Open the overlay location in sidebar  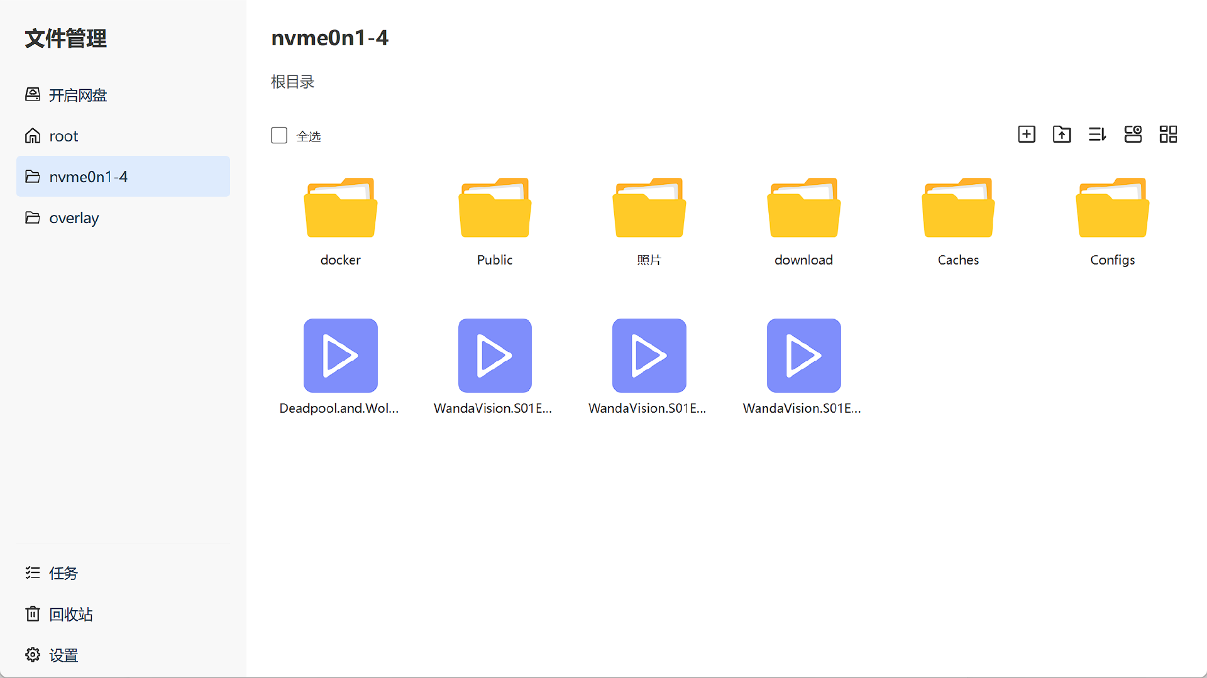(x=74, y=217)
